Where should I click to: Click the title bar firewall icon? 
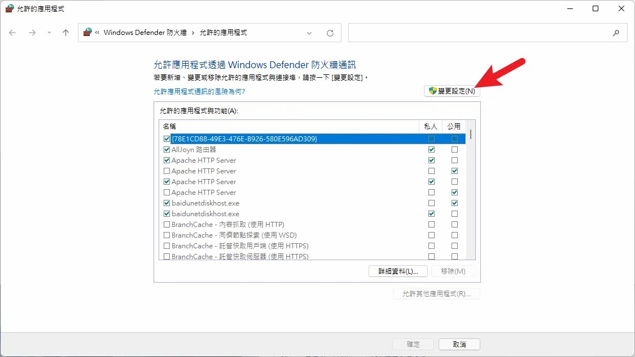click(10, 8)
